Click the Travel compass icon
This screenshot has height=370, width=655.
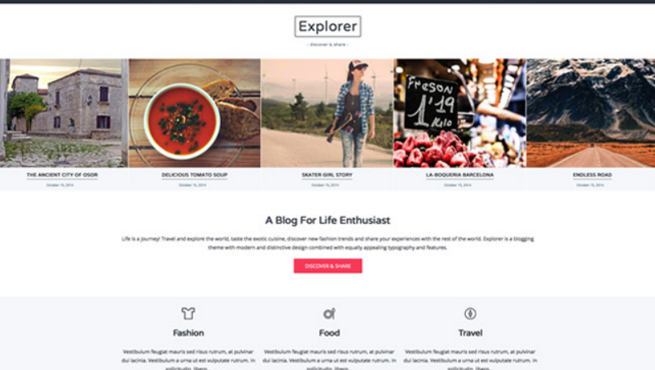tap(470, 313)
